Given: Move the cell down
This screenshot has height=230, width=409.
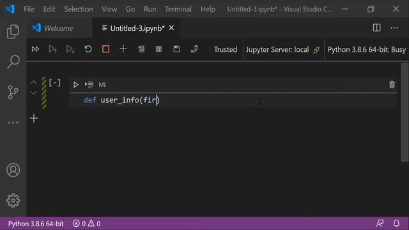Looking at the screenshot, I should pos(33,93).
